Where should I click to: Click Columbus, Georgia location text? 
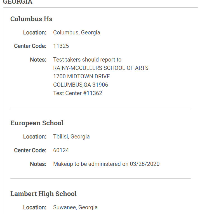point(77,33)
